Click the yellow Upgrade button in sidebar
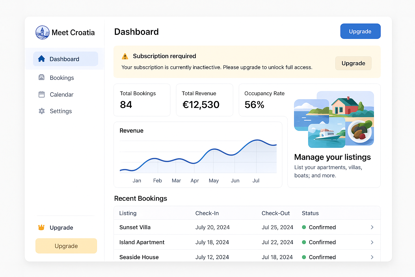This screenshot has height=277, width=415. click(x=66, y=246)
